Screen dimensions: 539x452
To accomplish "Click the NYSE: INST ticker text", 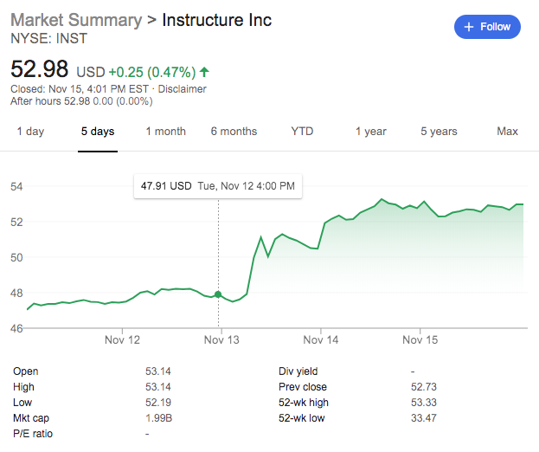I will (49, 38).
